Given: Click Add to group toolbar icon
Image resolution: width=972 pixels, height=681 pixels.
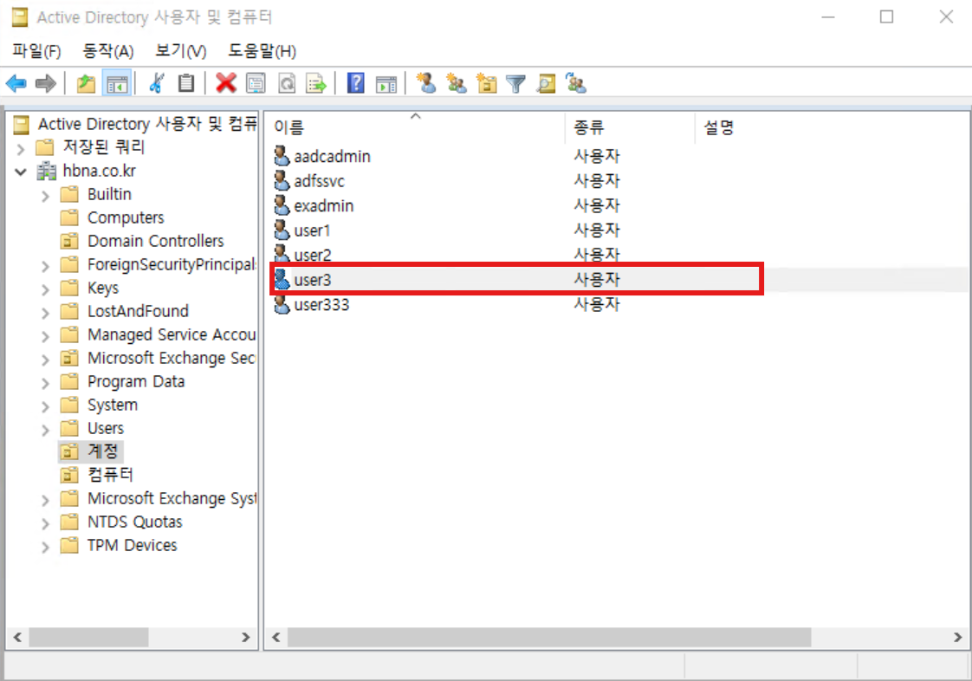Looking at the screenshot, I should point(576,83).
